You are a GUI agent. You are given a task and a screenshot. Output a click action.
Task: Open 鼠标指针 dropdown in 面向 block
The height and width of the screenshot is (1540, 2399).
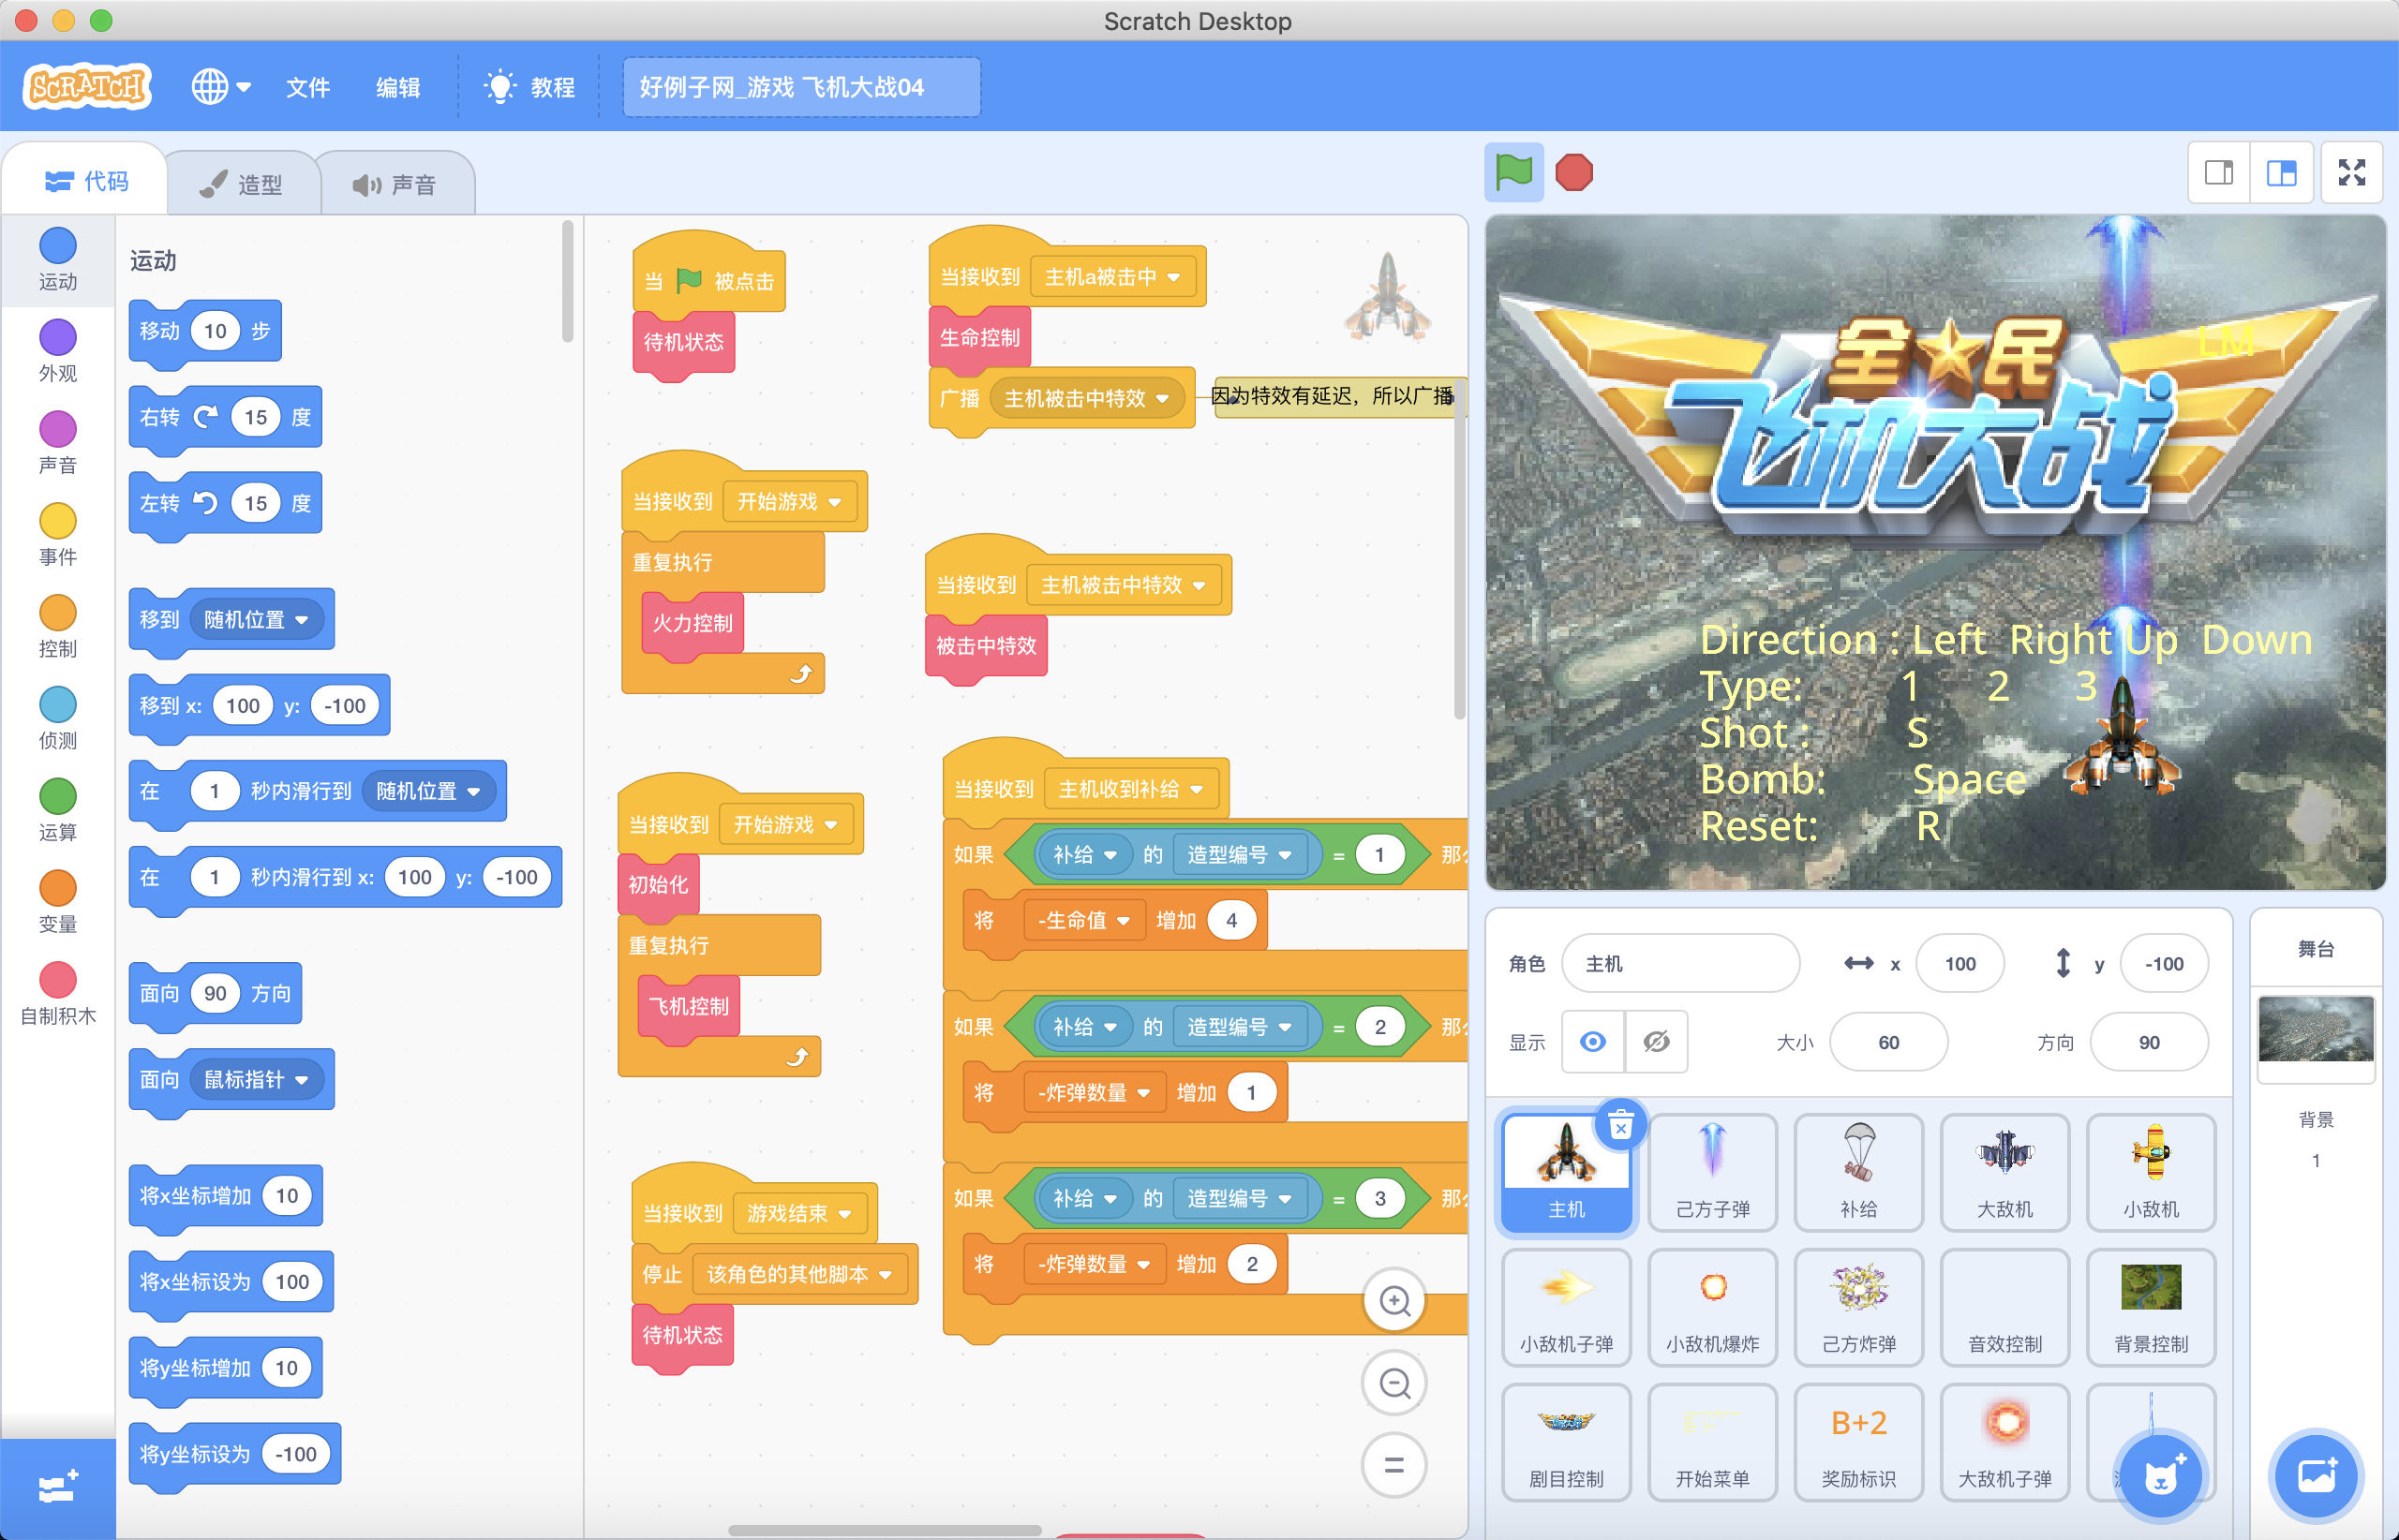pyautogui.click(x=257, y=1080)
